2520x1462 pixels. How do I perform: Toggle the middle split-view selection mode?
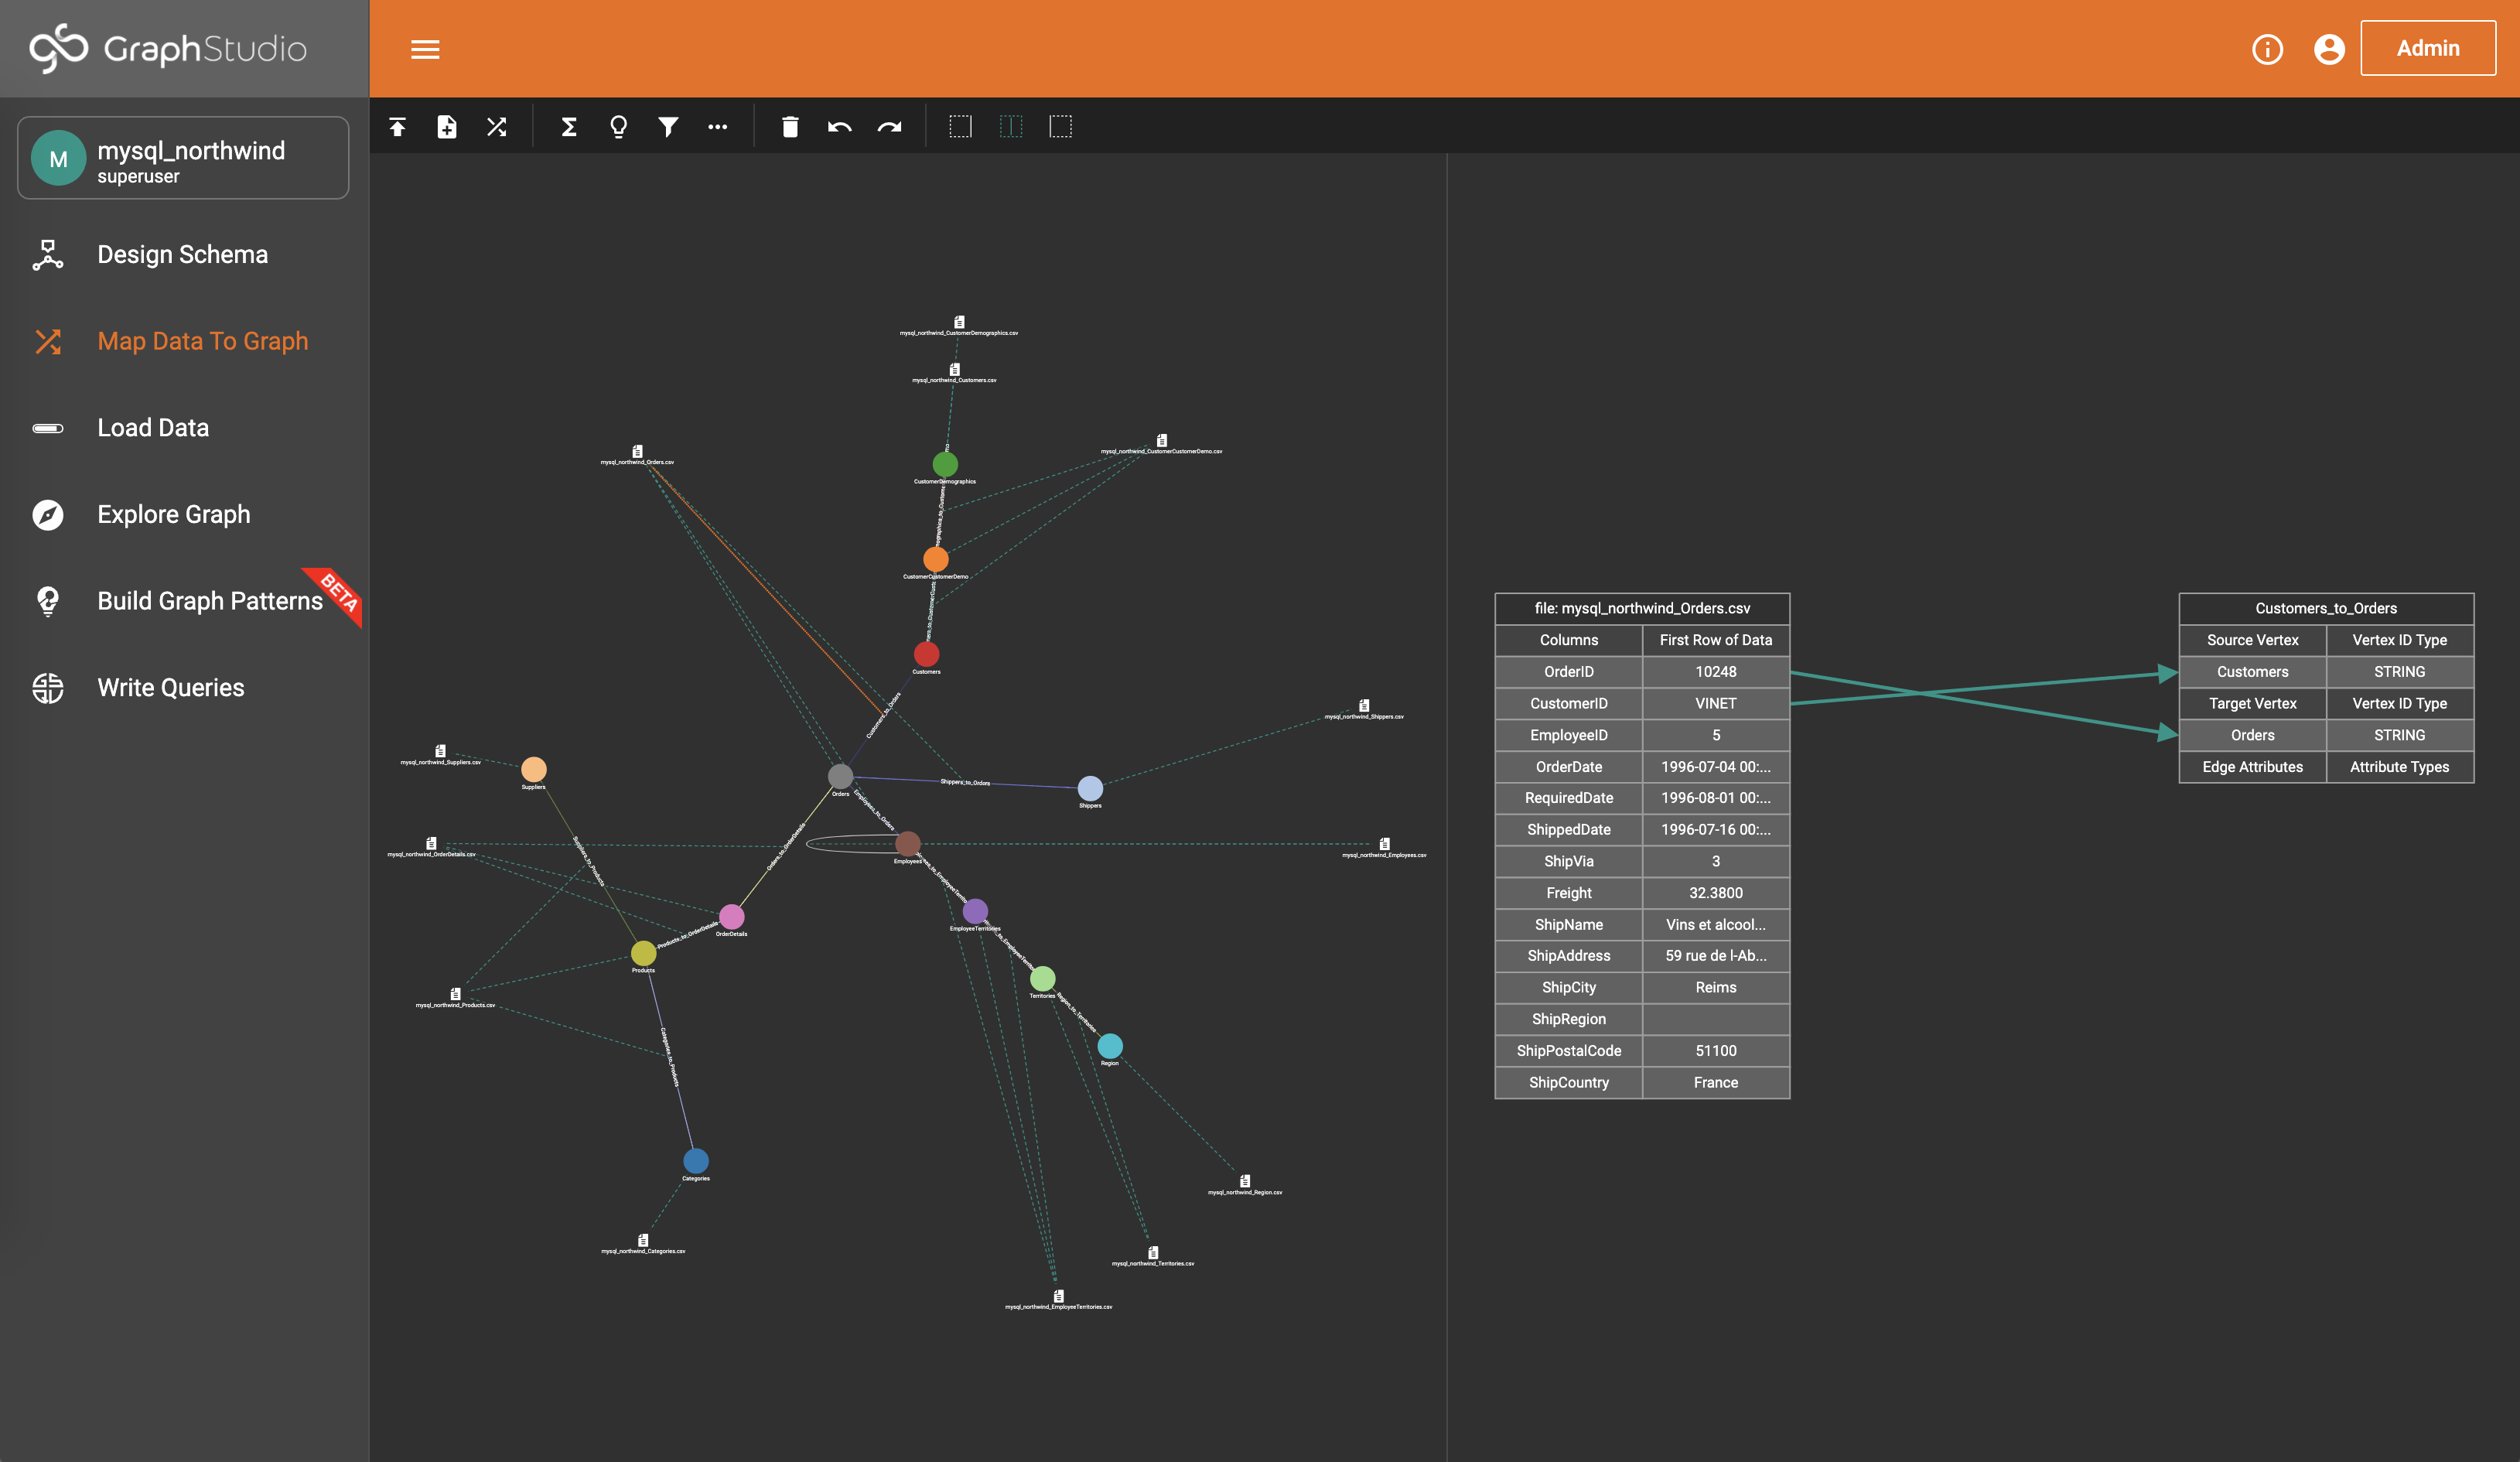point(1011,126)
